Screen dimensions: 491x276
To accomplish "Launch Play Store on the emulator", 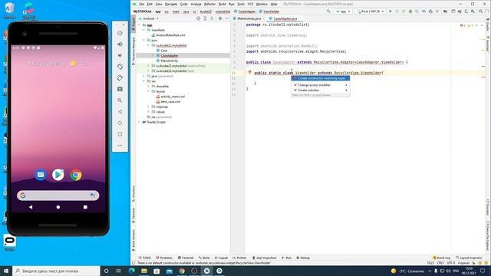I will tap(58, 175).
